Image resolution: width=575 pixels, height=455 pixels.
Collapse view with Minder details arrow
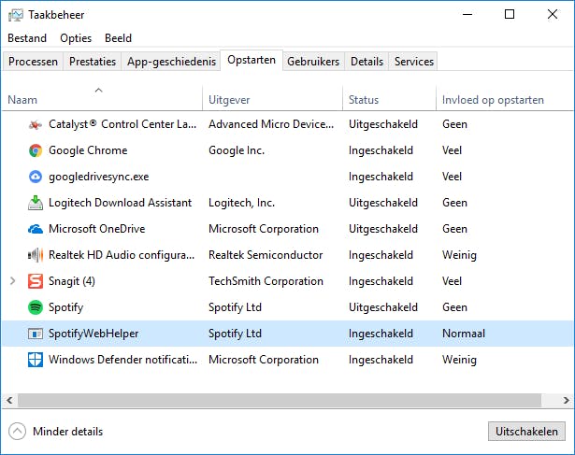tap(17, 432)
